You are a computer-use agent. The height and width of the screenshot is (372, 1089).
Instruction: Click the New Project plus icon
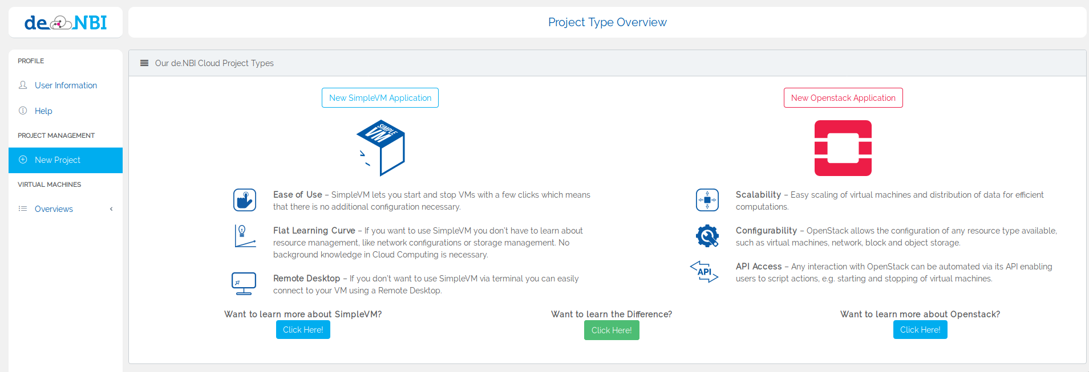23,160
